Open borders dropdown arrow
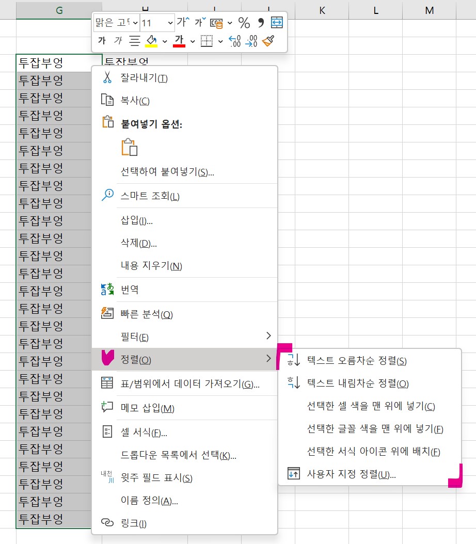The width and height of the screenshot is (476, 544). point(220,41)
